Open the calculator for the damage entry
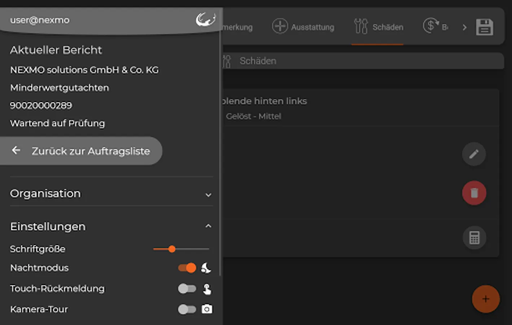This screenshot has width=512, height=325. tap(474, 238)
